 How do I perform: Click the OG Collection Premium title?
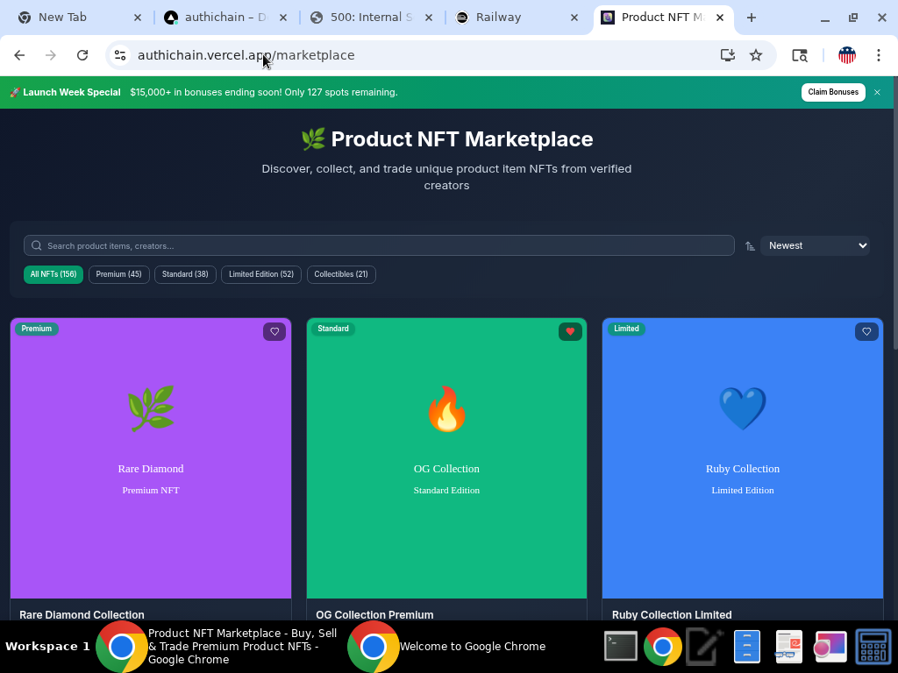[374, 614]
